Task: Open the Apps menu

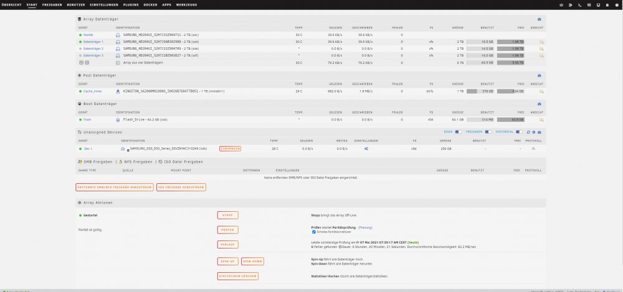Action: pos(166,5)
